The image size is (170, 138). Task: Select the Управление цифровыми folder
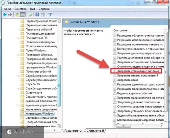pos(39,109)
